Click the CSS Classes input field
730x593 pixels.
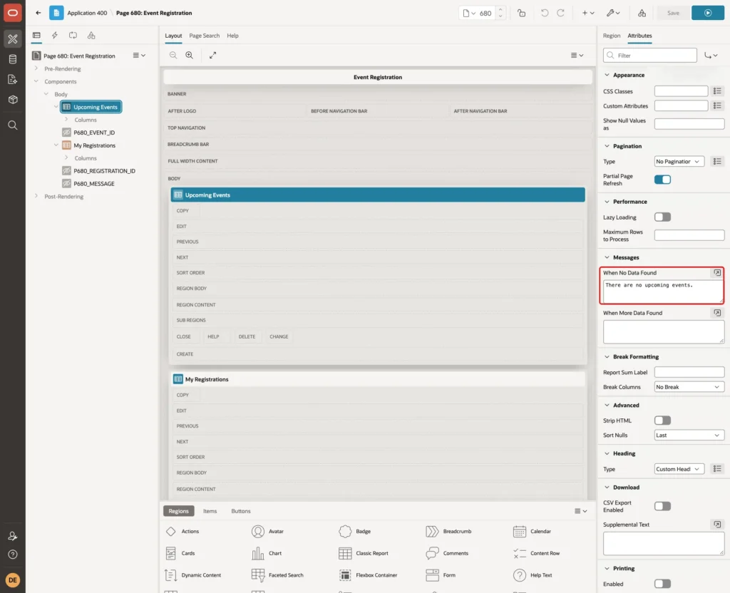pyautogui.click(x=681, y=91)
